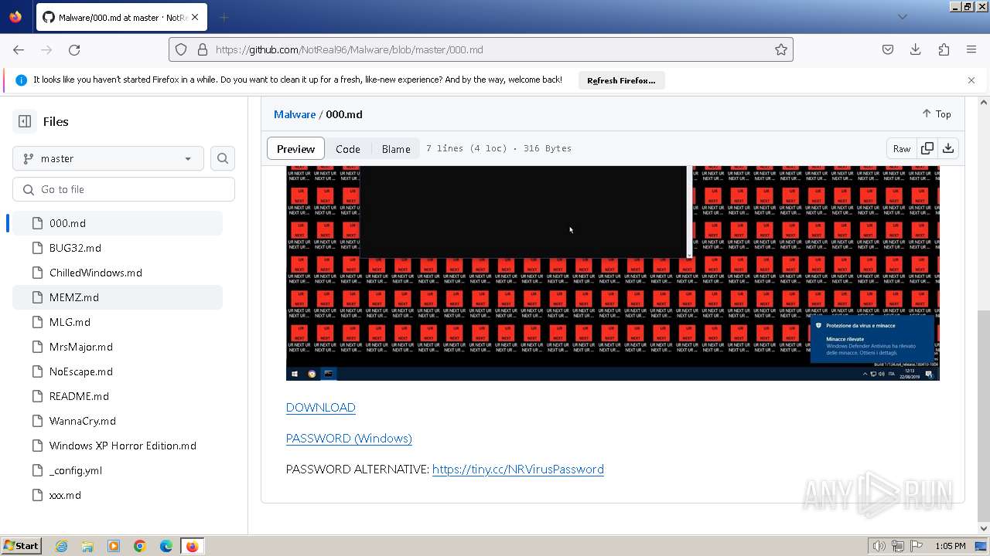This screenshot has width=990, height=556.
Task: Click the DOWNLOAD link
Action: coord(321,408)
